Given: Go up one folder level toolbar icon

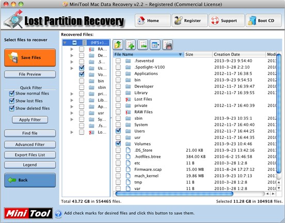Looking at the screenshot, I should pyautogui.click(x=118, y=44).
